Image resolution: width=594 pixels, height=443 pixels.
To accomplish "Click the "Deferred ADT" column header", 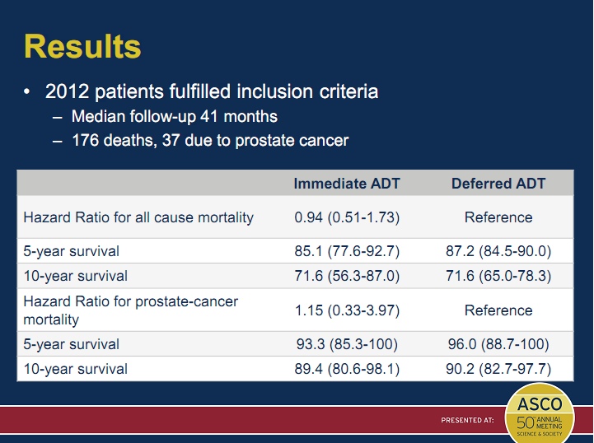I will 498,184.
